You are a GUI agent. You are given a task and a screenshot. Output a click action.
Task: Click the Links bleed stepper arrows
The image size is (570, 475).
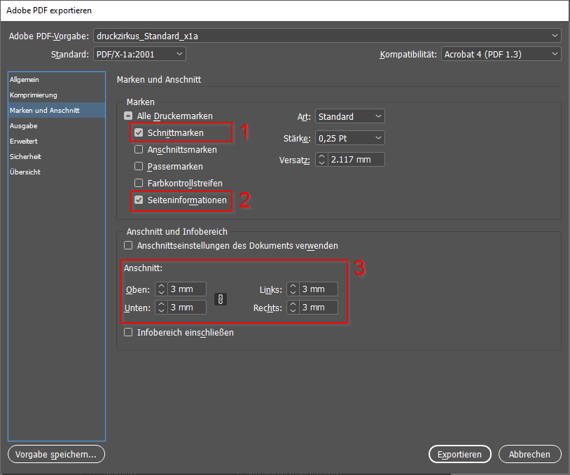point(293,289)
